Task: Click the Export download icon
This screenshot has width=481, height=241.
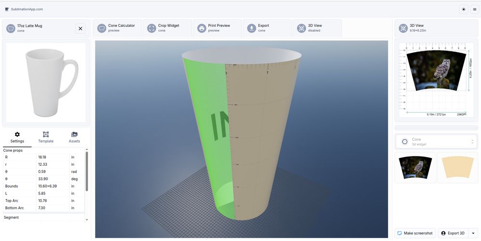Action: point(252,28)
